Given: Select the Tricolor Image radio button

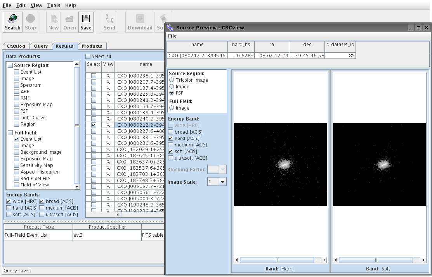Looking at the screenshot, I should [x=172, y=80].
